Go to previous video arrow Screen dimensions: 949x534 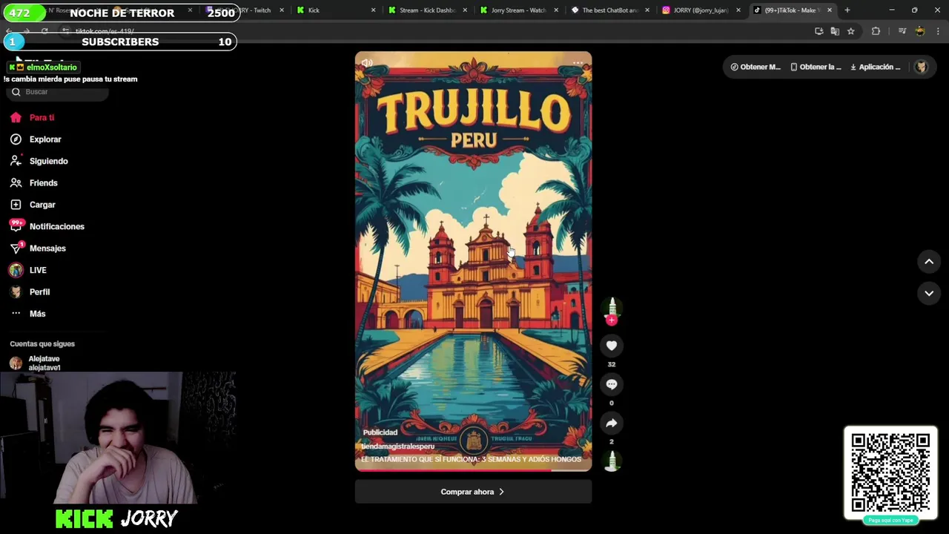click(x=929, y=261)
